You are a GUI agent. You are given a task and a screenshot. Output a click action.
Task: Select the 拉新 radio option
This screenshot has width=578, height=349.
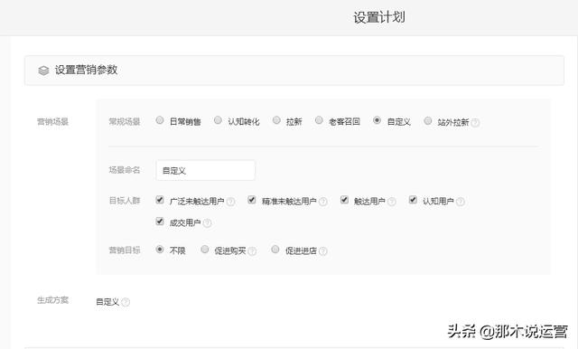(x=276, y=120)
